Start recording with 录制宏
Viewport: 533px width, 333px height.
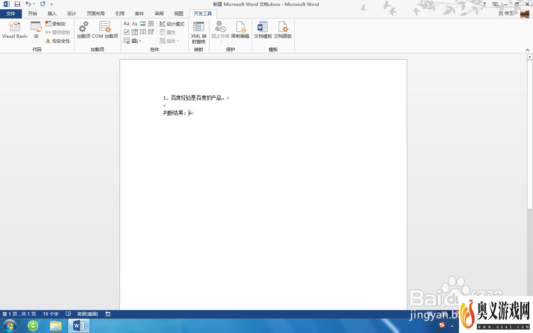click(56, 24)
